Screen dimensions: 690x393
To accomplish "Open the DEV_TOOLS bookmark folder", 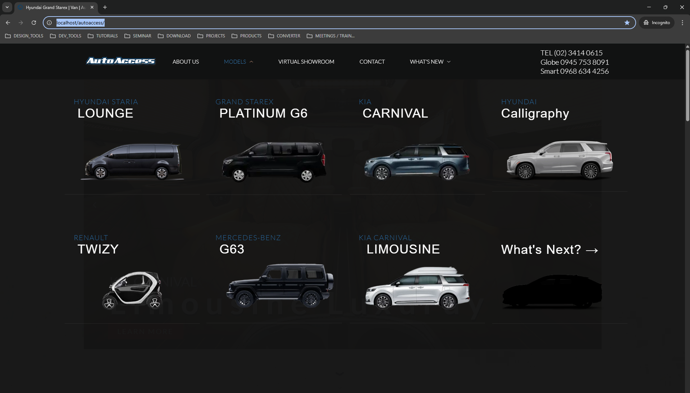I will click(66, 36).
